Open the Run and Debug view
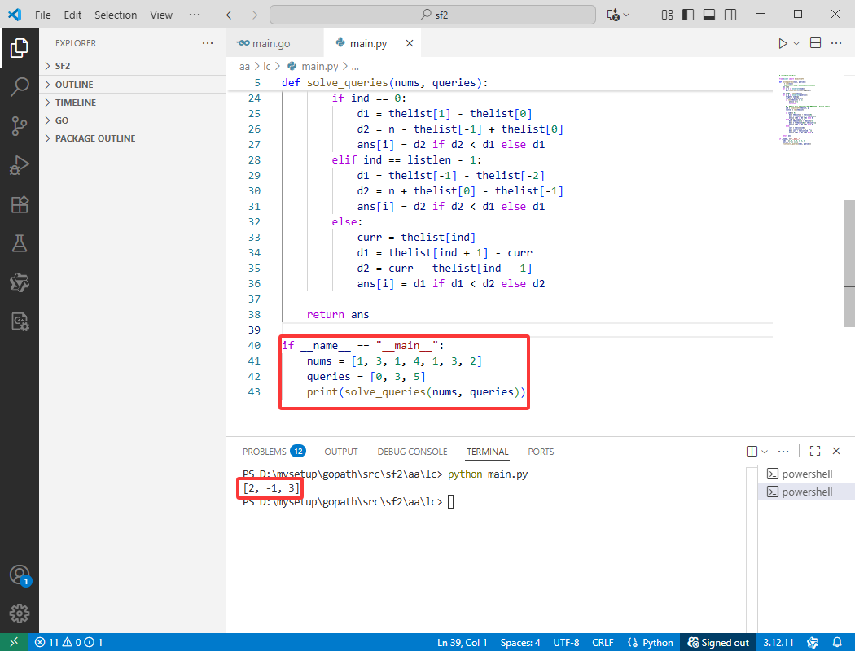 (19, 165)
